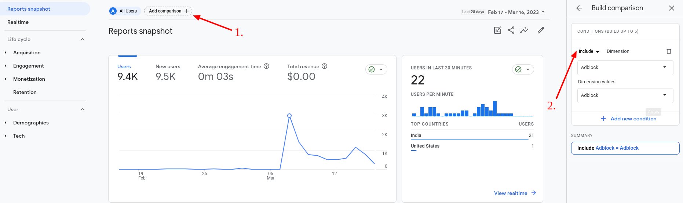Click the customize report chart icon

coord(497,30)
